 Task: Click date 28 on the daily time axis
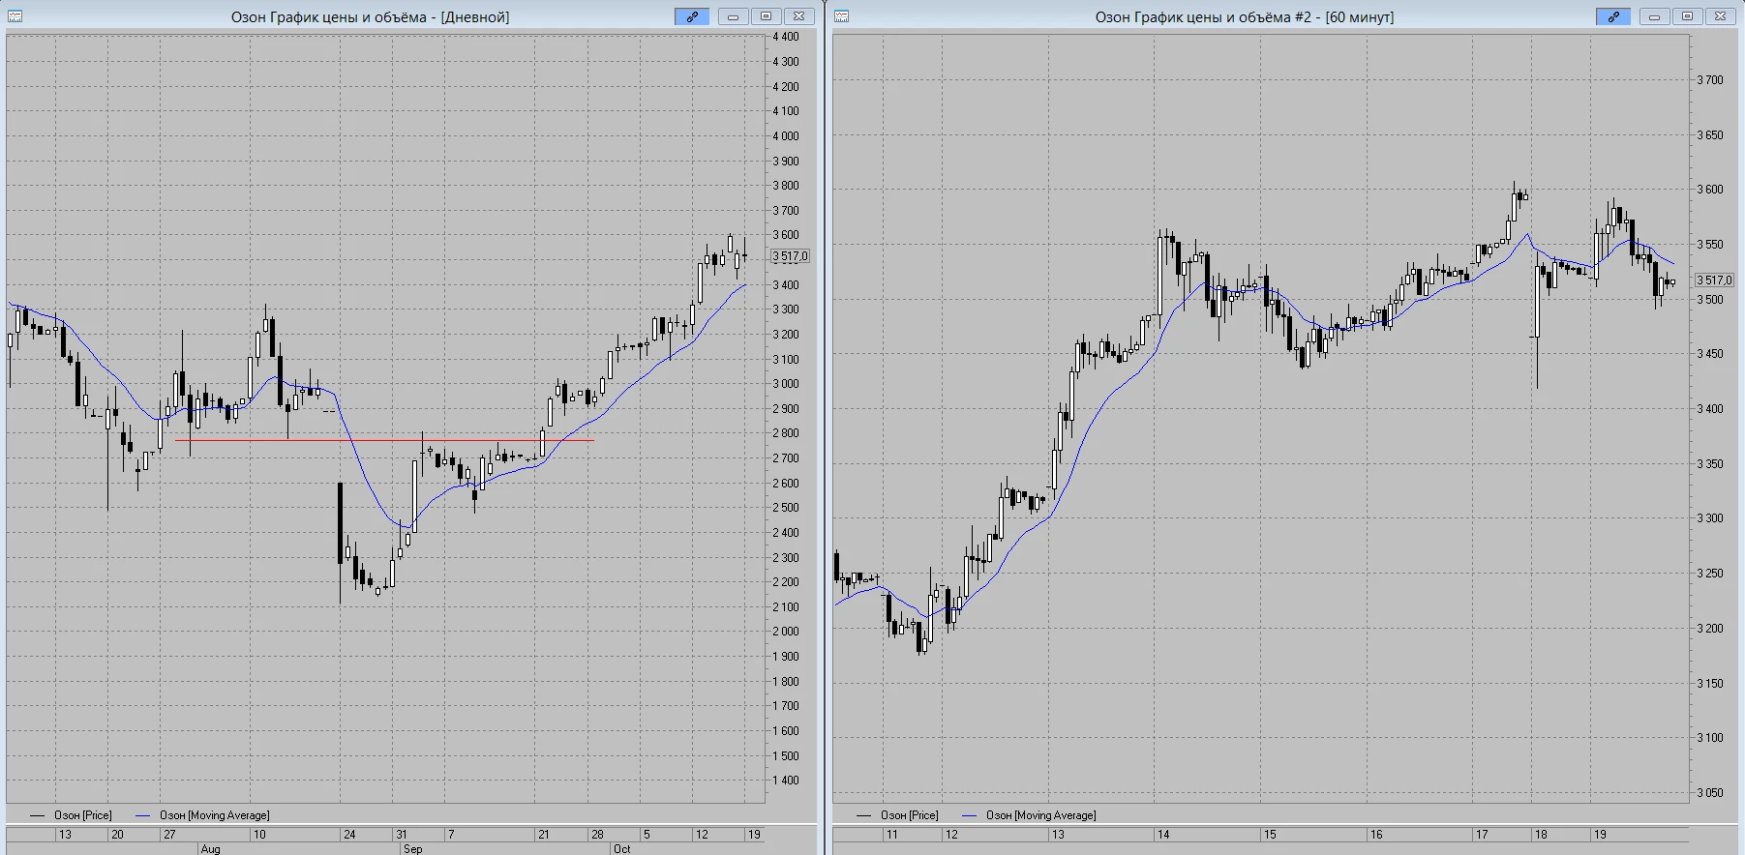597,834
